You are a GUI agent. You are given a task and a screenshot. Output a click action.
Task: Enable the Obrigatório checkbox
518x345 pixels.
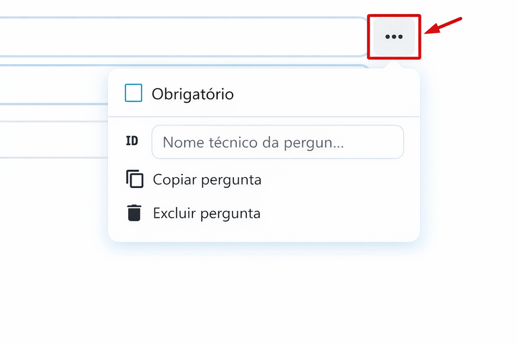(x=134, y=94)
